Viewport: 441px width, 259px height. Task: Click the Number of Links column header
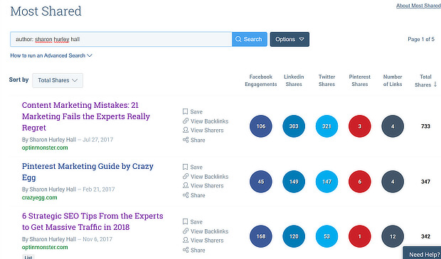393,80
